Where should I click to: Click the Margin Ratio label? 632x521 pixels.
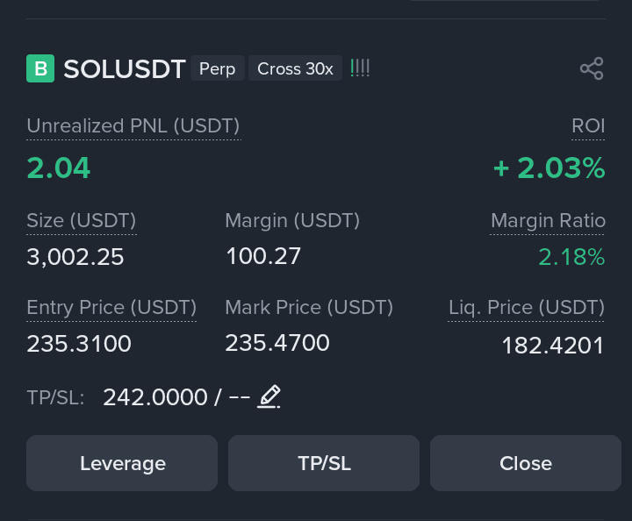point(548,221)
